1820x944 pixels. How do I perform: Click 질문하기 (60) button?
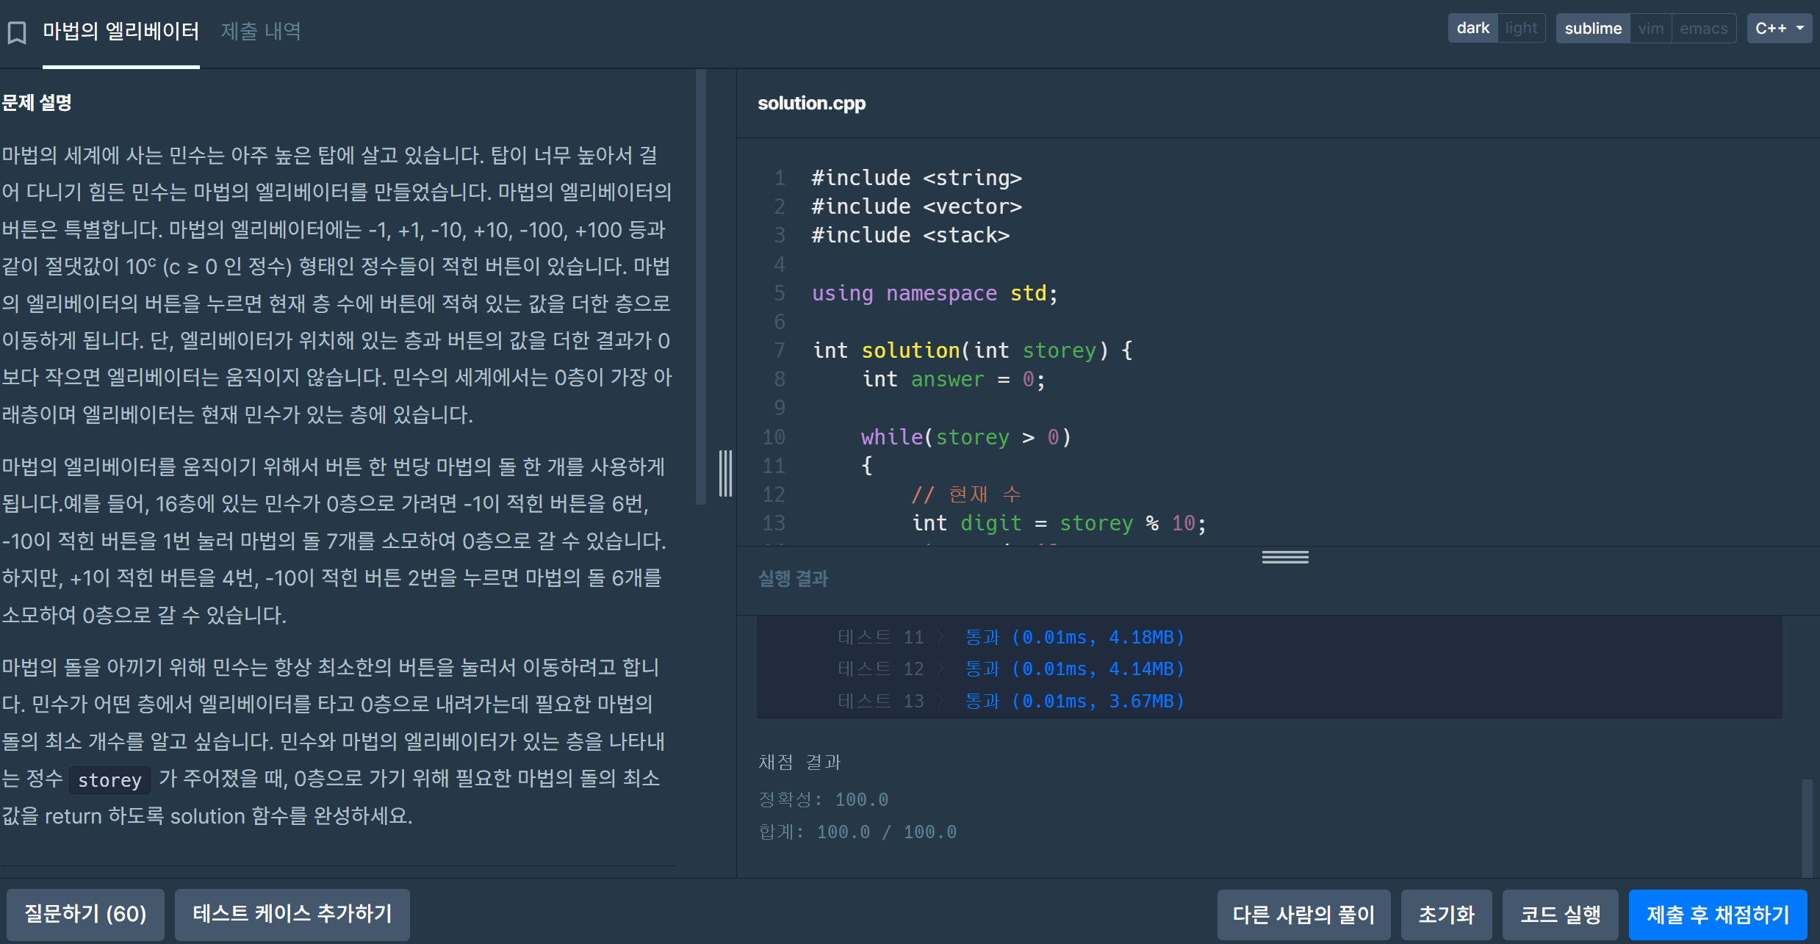[x=85, y=915]
